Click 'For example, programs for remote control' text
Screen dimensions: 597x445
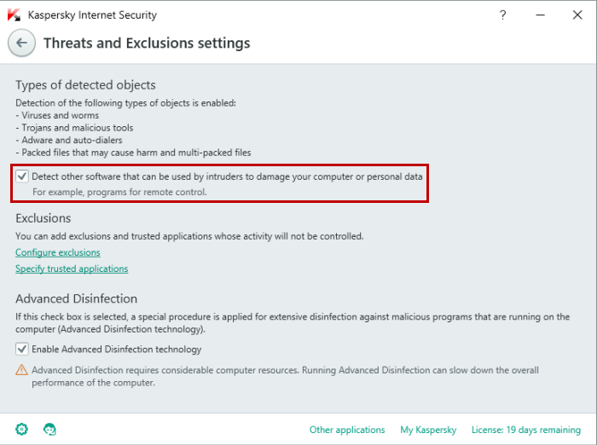click(119, 192)
